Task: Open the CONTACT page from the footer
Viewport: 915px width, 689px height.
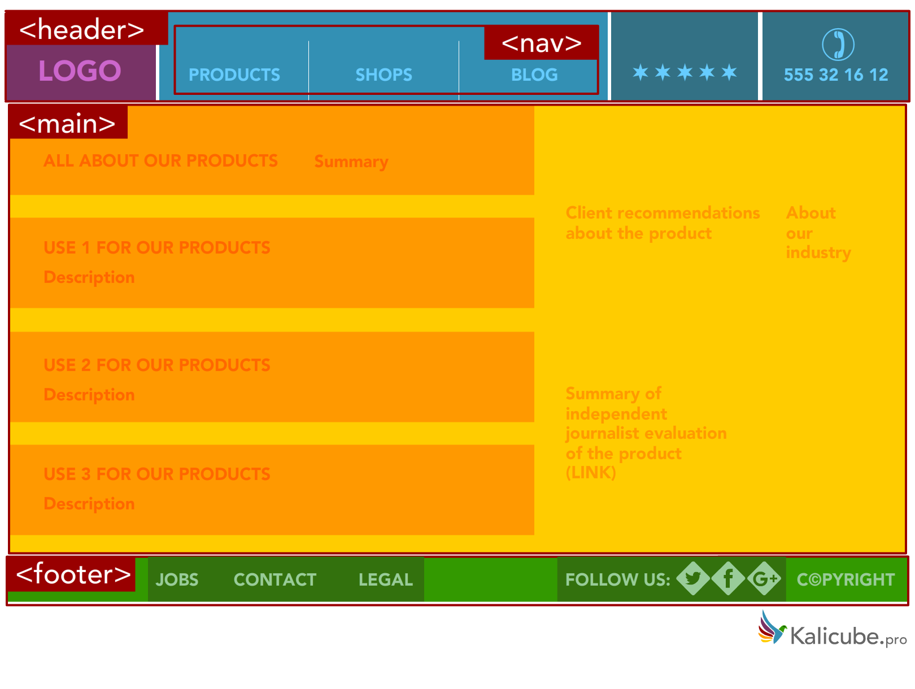Action: (x=275, y=579)
